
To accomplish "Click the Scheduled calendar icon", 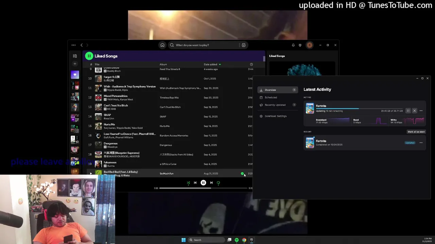I will pos(261,97).
